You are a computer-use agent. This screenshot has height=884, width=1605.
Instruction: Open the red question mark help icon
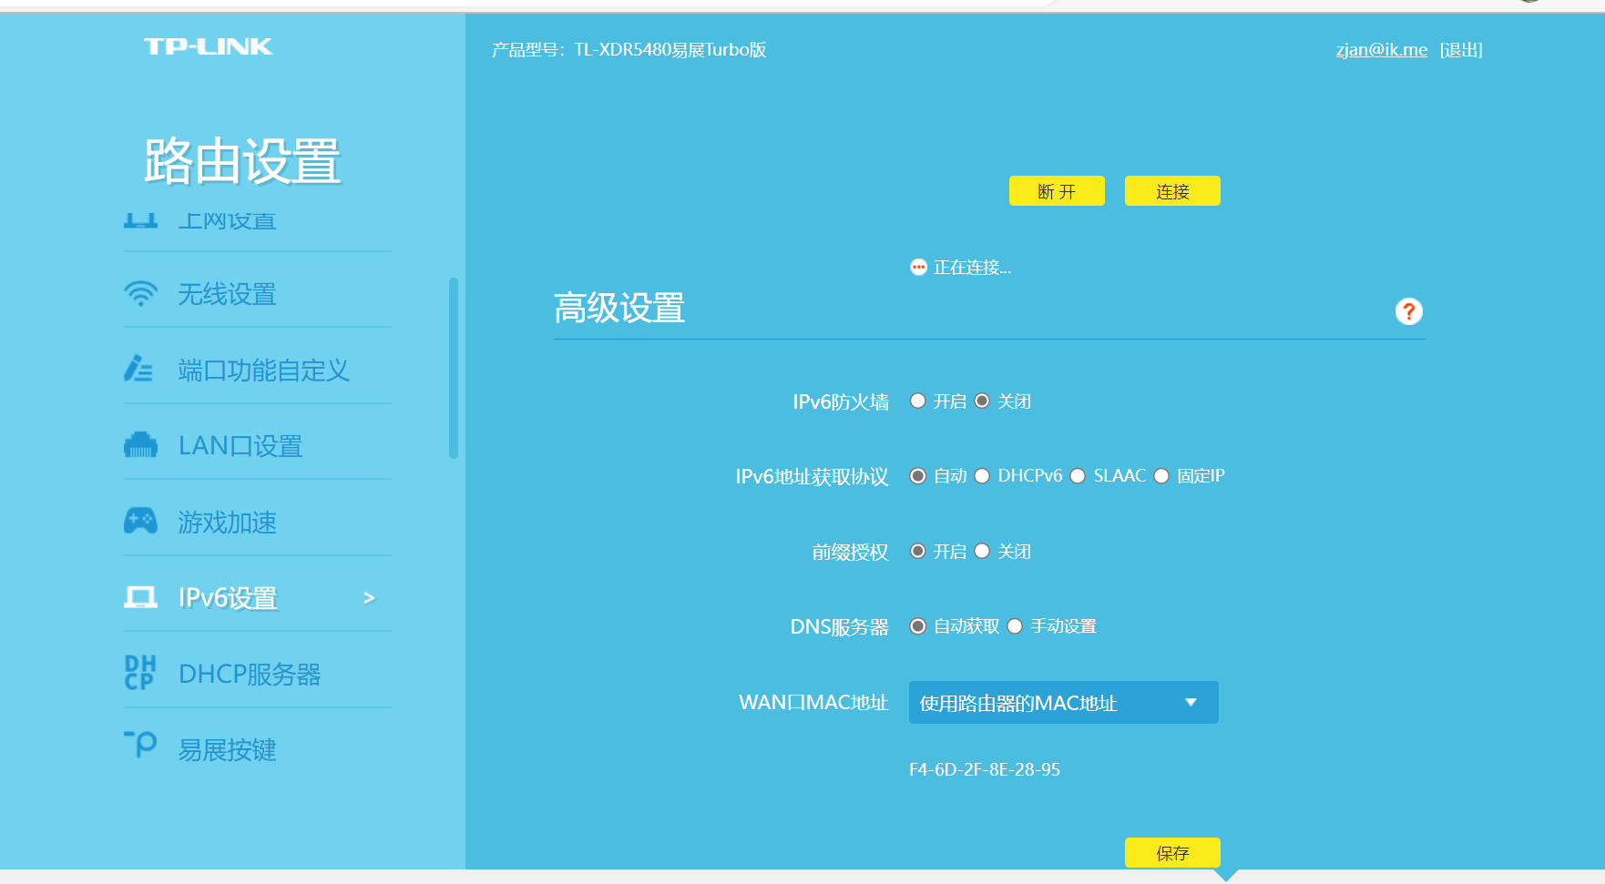coord(1408,311)
